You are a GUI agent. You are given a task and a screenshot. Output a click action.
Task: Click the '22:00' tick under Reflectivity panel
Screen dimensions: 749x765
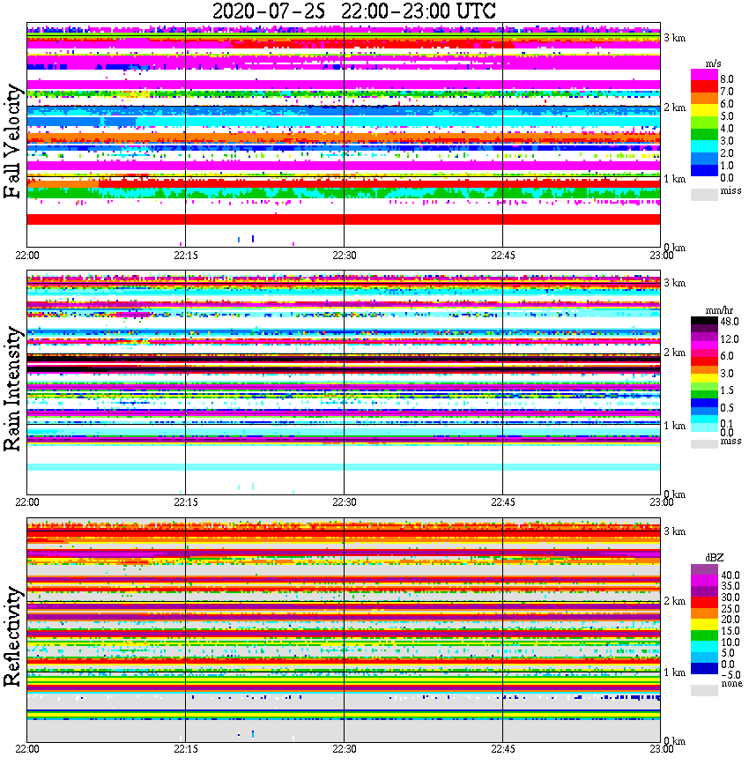pos(27,749)
